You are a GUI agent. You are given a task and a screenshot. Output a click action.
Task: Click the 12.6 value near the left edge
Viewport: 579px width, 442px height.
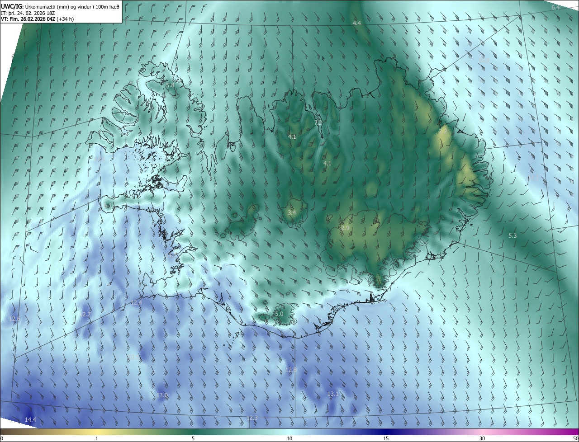click(14, 319)
